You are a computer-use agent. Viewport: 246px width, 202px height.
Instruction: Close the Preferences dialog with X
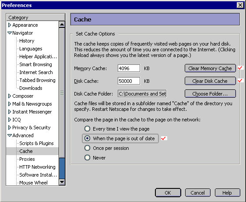[x=240, y=5]
